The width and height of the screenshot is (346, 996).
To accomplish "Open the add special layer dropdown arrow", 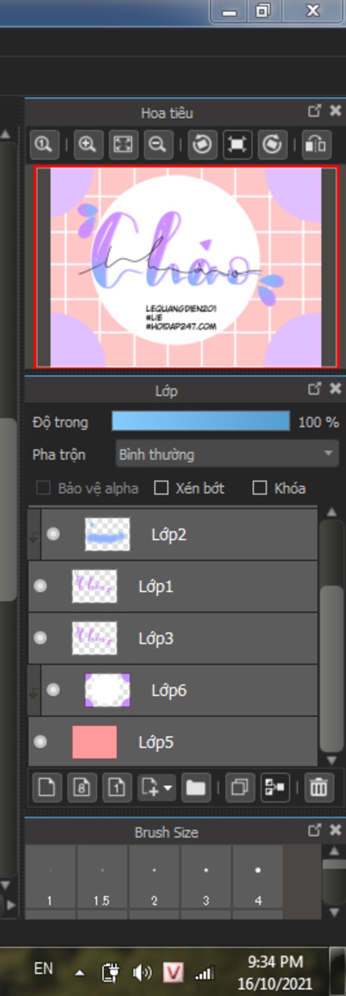I will [x=168, y=787].
